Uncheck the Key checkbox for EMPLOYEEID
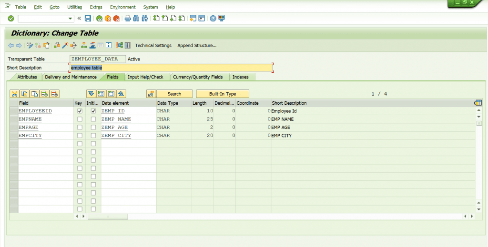Image resolution: width=488 pixels, height=247 pixels. tap(80, 111)
